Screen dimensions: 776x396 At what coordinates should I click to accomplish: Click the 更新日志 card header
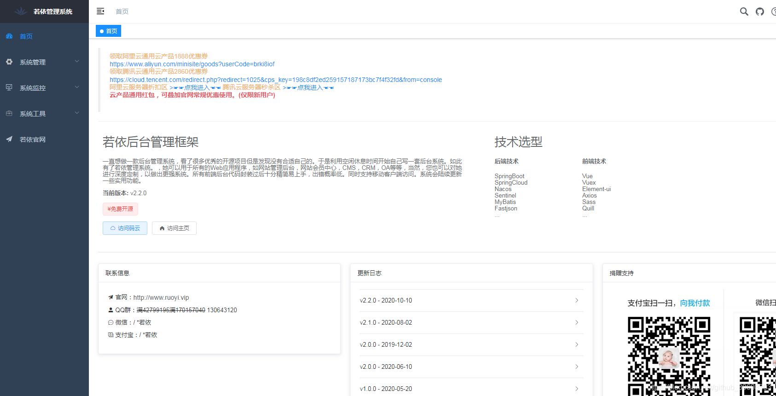[x=472, y=273]
